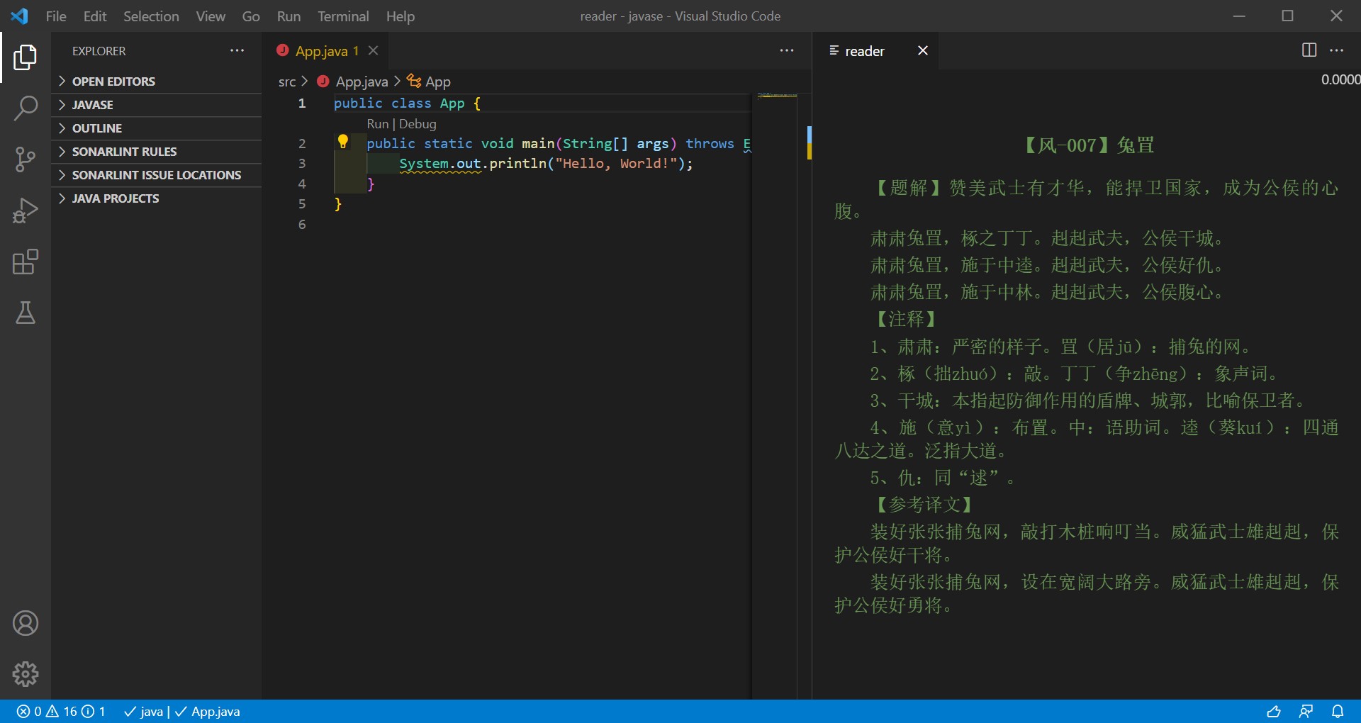Click the Run code lens link
The height and width of the screenshot is (723, 1361).
[378, 123]
